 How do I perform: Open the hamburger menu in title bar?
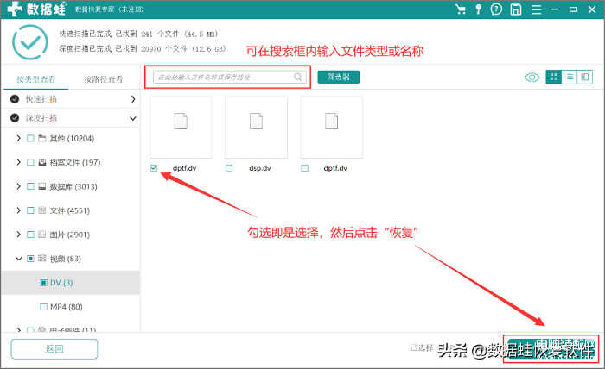(x=535, y=10)
